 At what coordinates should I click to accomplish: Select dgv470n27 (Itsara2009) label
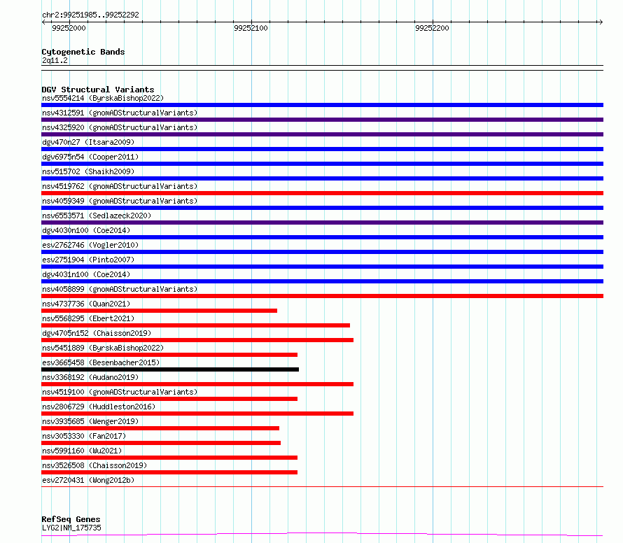pyautogui.click(x=88, y=142)
